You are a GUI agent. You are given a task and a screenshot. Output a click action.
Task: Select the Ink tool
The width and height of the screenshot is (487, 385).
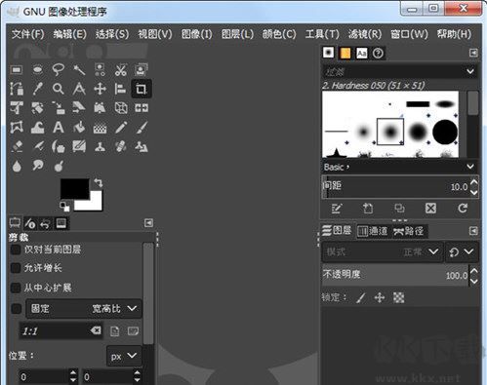59,146
